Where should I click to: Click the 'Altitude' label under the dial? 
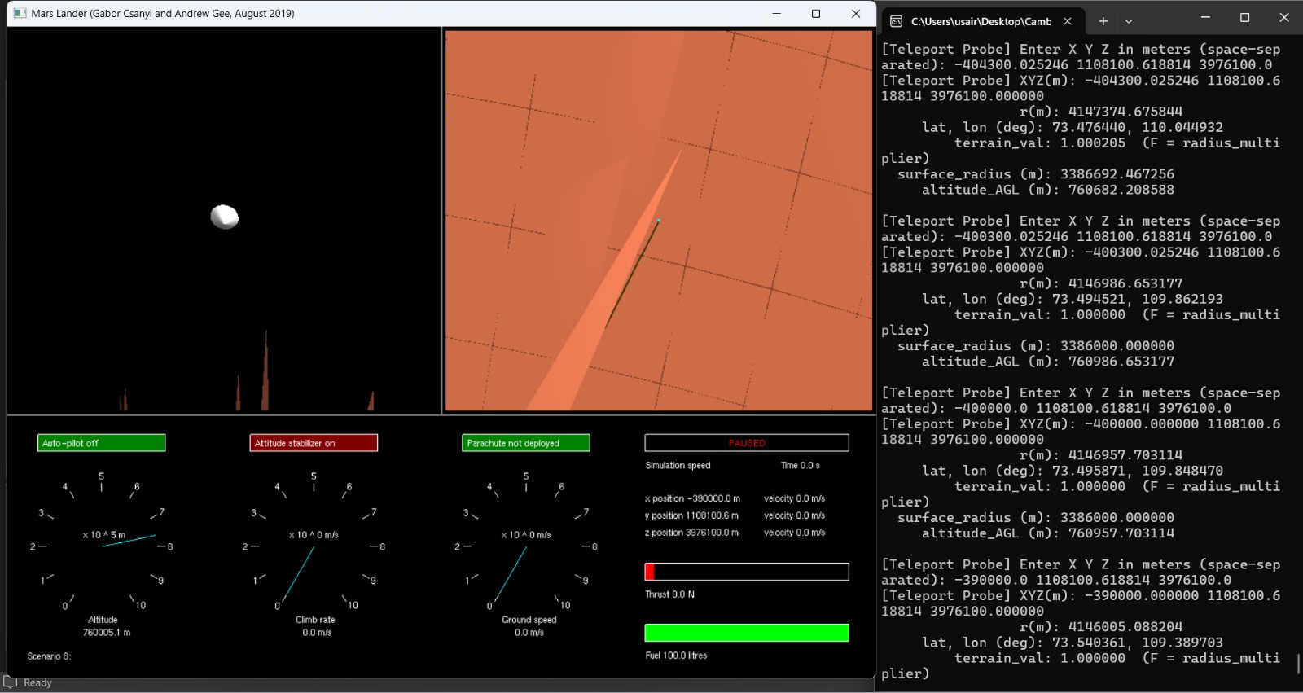click(x=103, y=620)
